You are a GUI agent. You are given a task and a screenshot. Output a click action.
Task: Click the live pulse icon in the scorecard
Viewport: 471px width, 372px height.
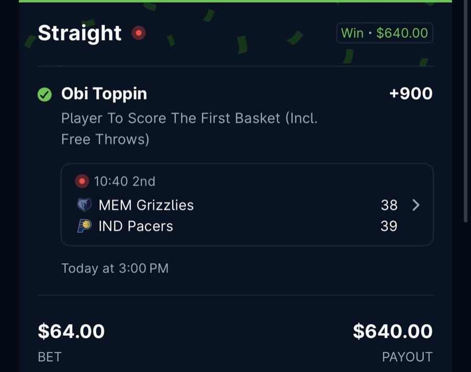point(82,181)
